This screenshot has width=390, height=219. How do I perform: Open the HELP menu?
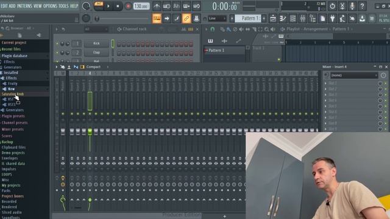coord(74,5)
